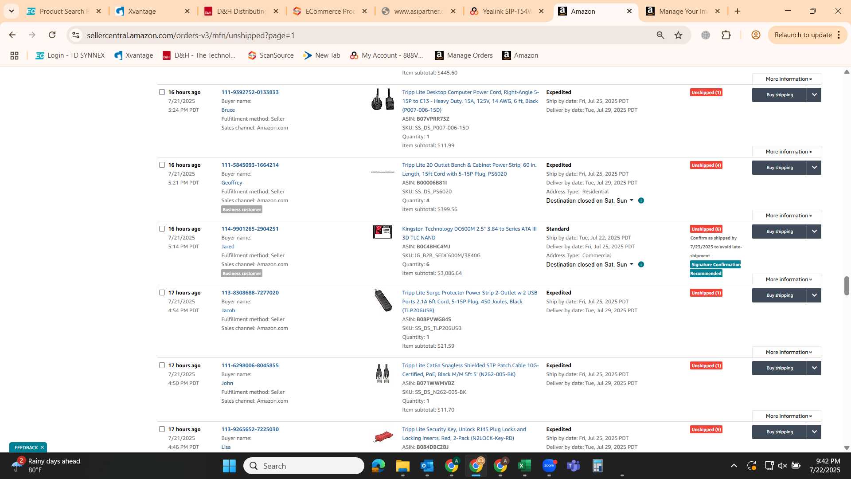The image size is (851, 479).
Task: Open Microsoft Teams from taskbar
Action: pos(574,466)
